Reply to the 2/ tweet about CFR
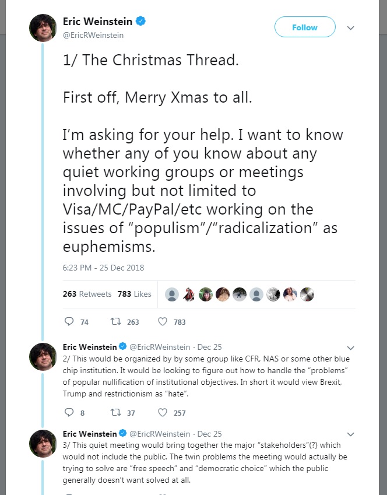387x495 pixels. tap(69, 413)
